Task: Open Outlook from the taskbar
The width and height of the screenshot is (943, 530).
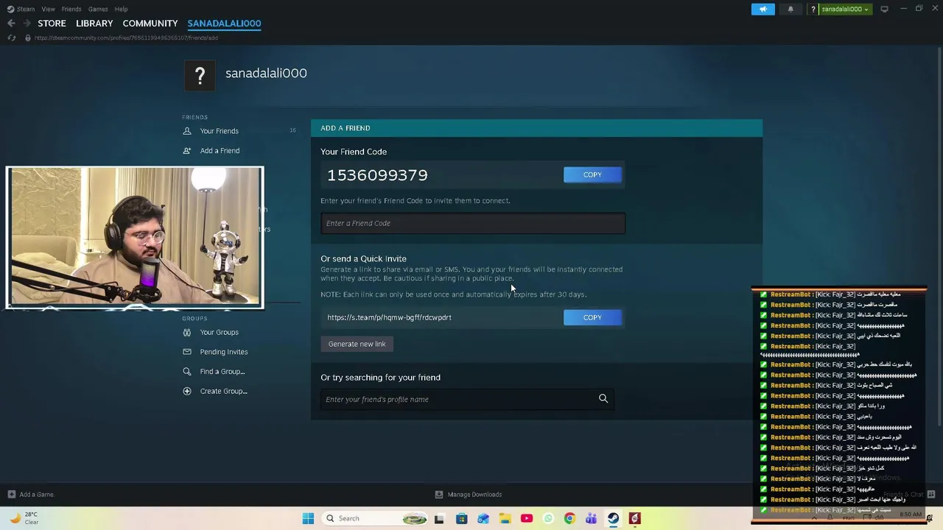Action: [x=483, y=518]
